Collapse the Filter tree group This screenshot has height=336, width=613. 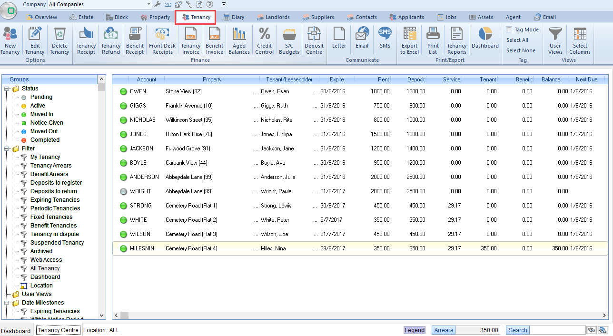point(7,148)
